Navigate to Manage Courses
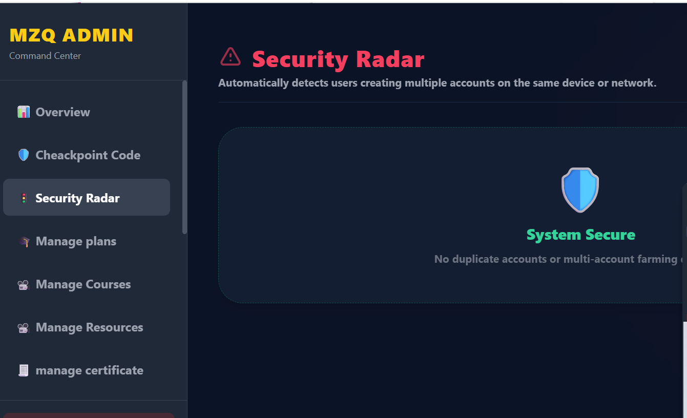This screenshot has height=418, width=687. pyautogui.click(x=83, y=284)
